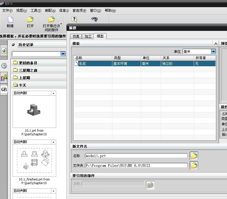The width and height of the screenshot is (227, 199).
Task: Sort templates by 所有者 column
Action: pos(205,58)
